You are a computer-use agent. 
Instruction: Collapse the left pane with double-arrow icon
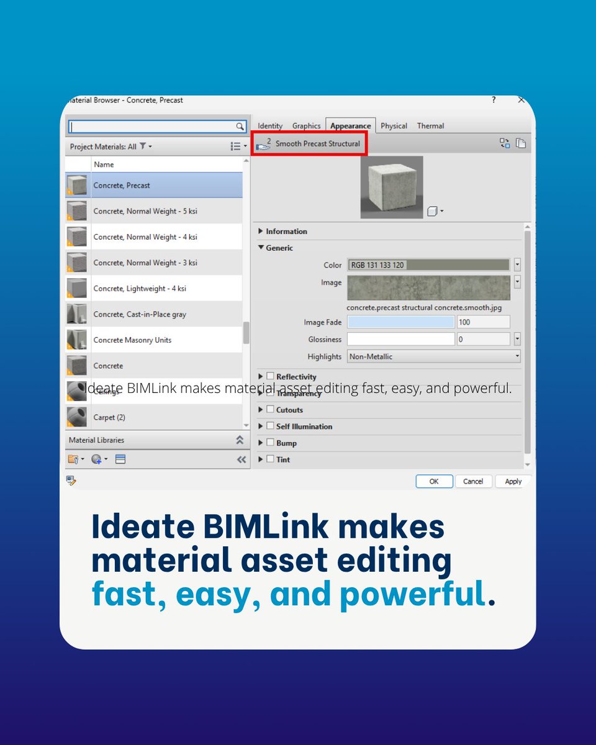[241, 460]
